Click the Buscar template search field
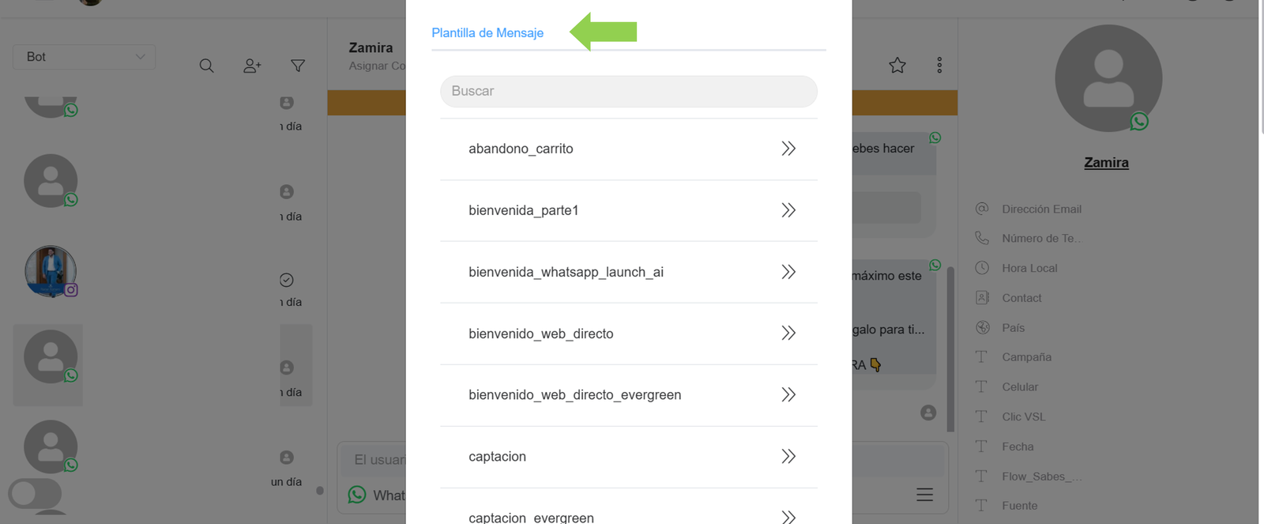 point(628,92)
